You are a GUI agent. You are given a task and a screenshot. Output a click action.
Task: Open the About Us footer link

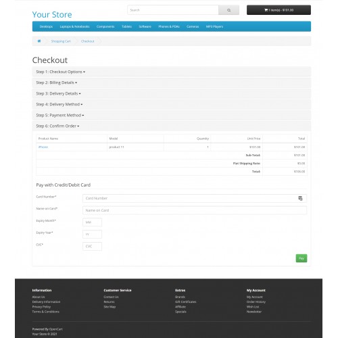[x=39, y=297]
